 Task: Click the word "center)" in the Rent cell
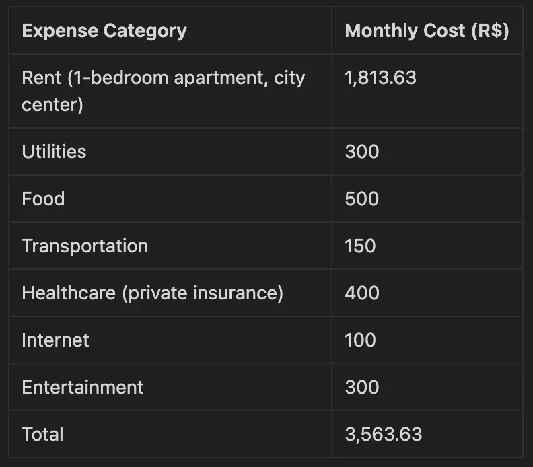click(x=52, y=106)
